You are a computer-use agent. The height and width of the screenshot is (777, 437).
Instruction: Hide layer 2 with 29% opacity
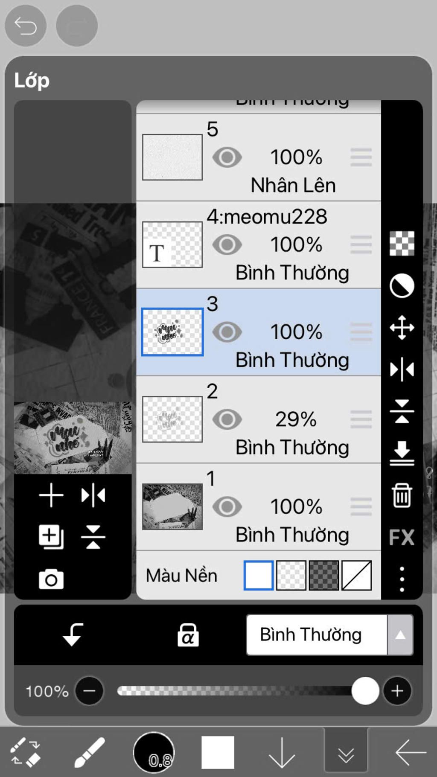(x=227, y=419)
